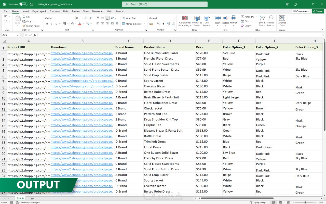
Task: Expand the number format General dropdown
Action: coord(174,18)
